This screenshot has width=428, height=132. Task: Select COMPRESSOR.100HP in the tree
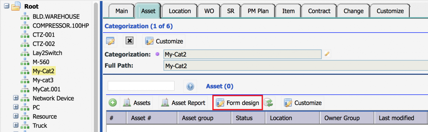pyautogui.click(x=61, y=26)
